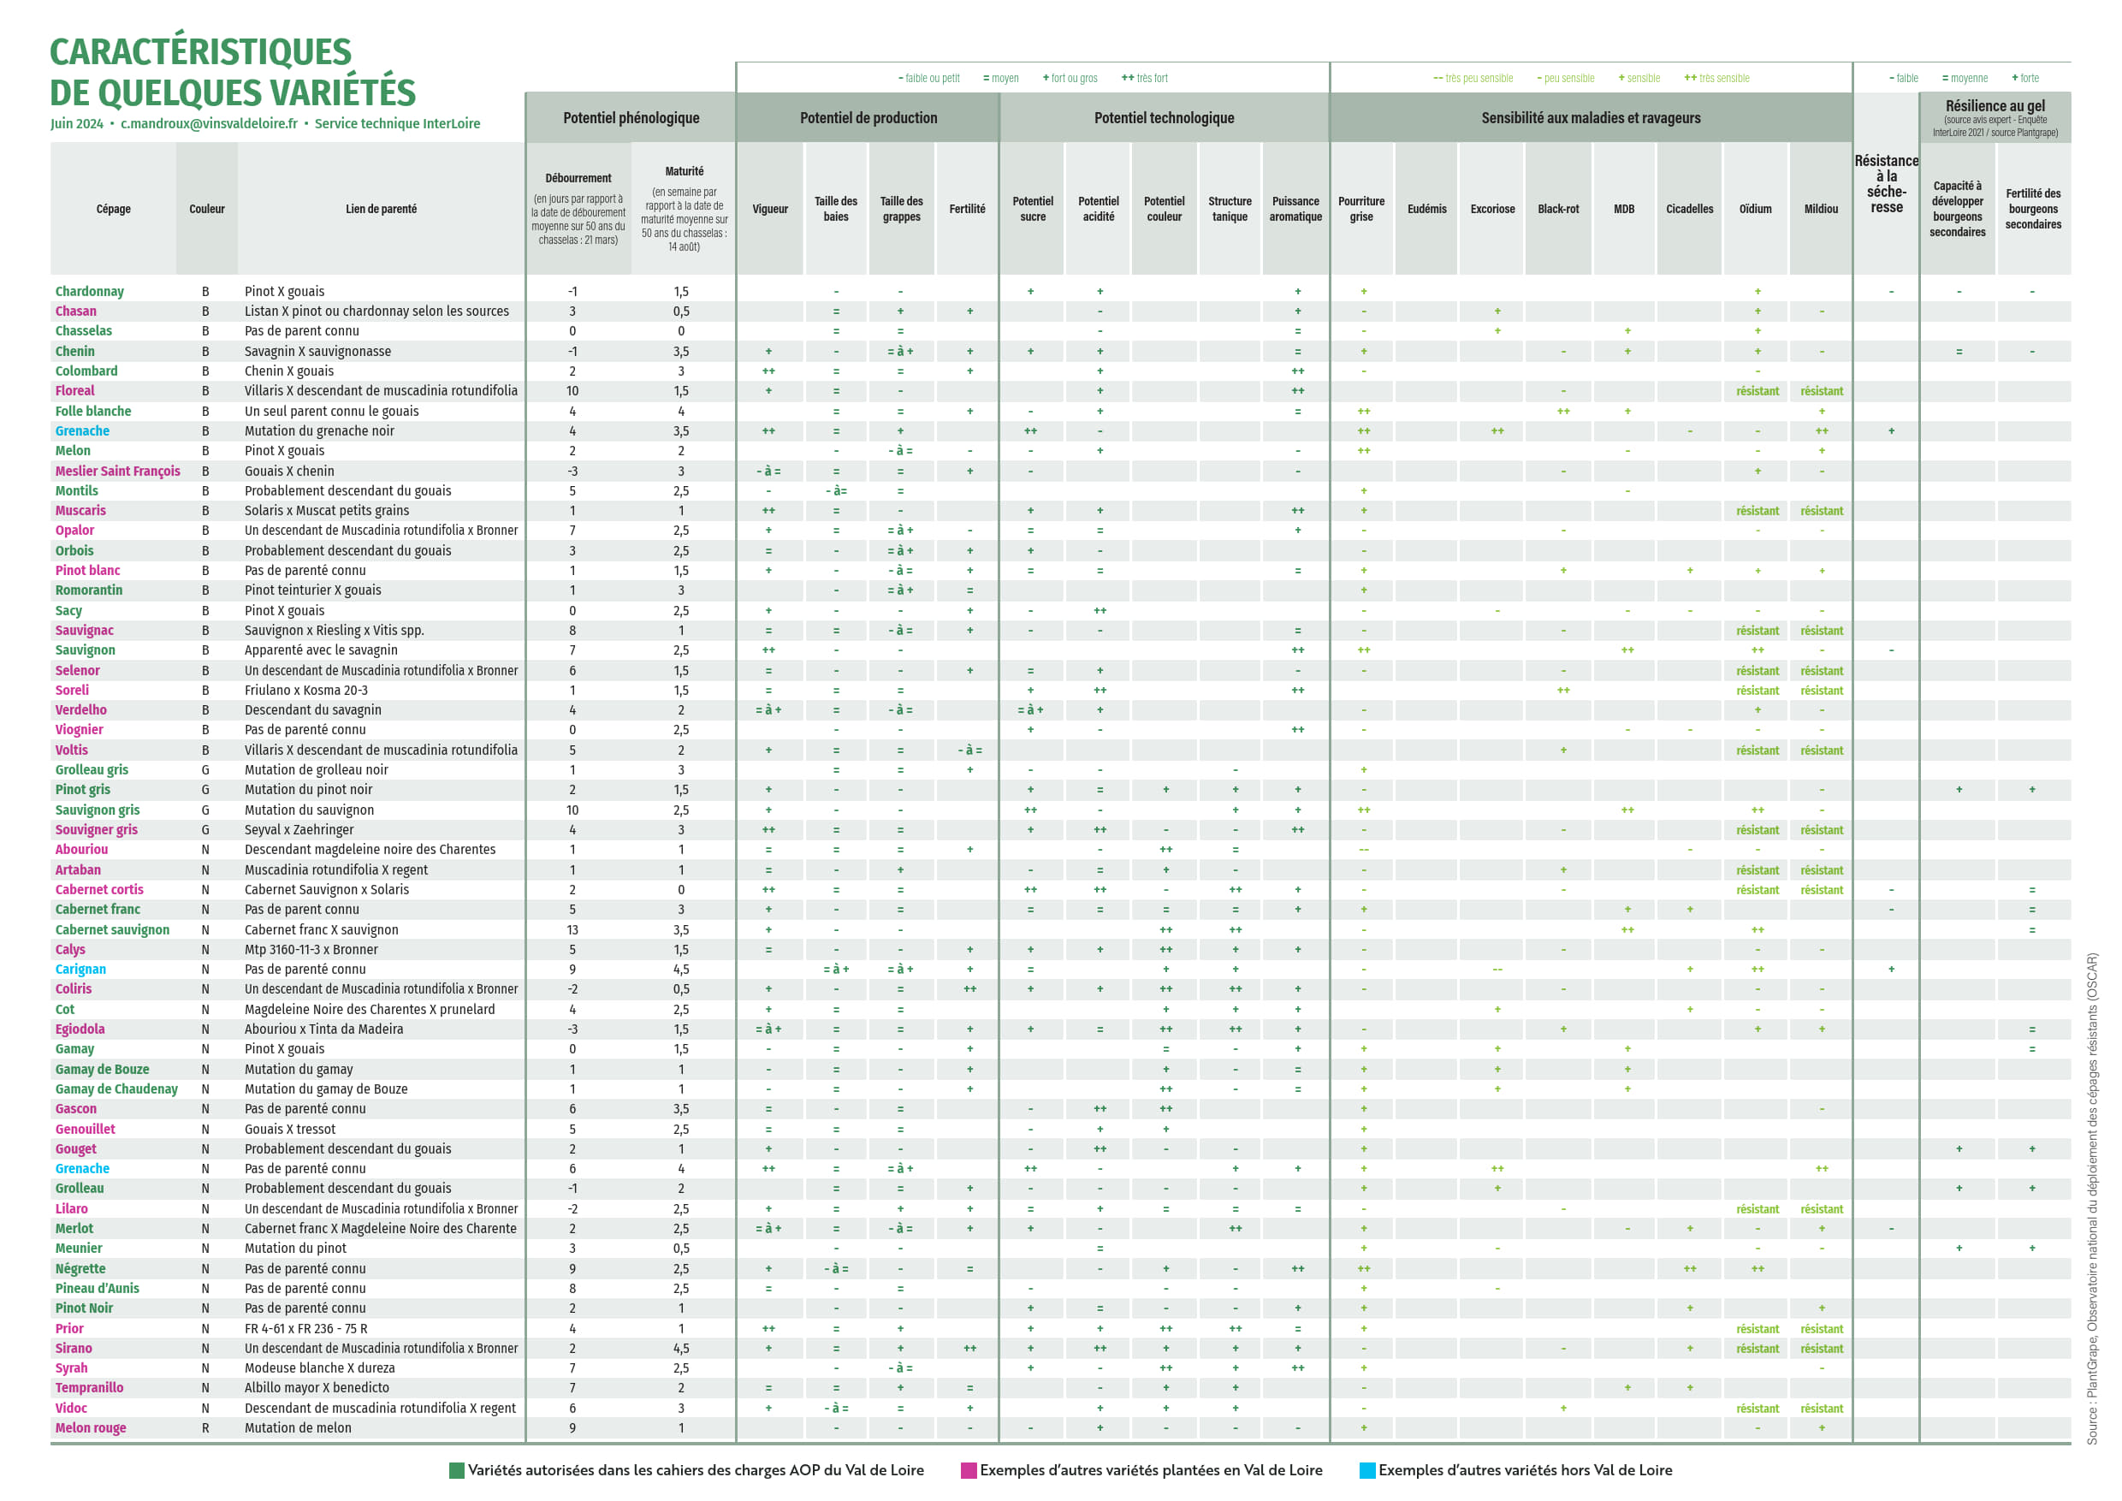Click the c.mandroux@vinsvaldeloire.fr email address
Screen dimensions: 2122x1501
209,124
